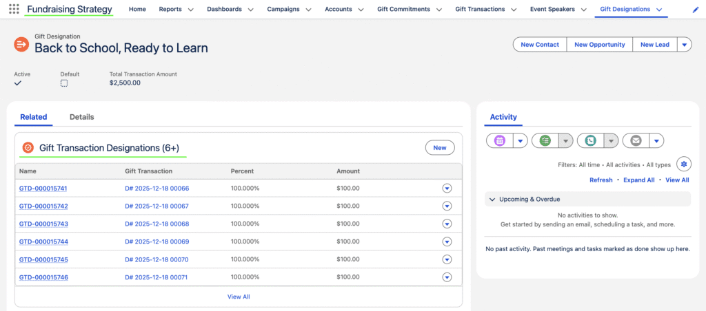Viewport: 706px width, 311px height.
Task: Click the Email envelope icon
Action: [x=636, y=140]
